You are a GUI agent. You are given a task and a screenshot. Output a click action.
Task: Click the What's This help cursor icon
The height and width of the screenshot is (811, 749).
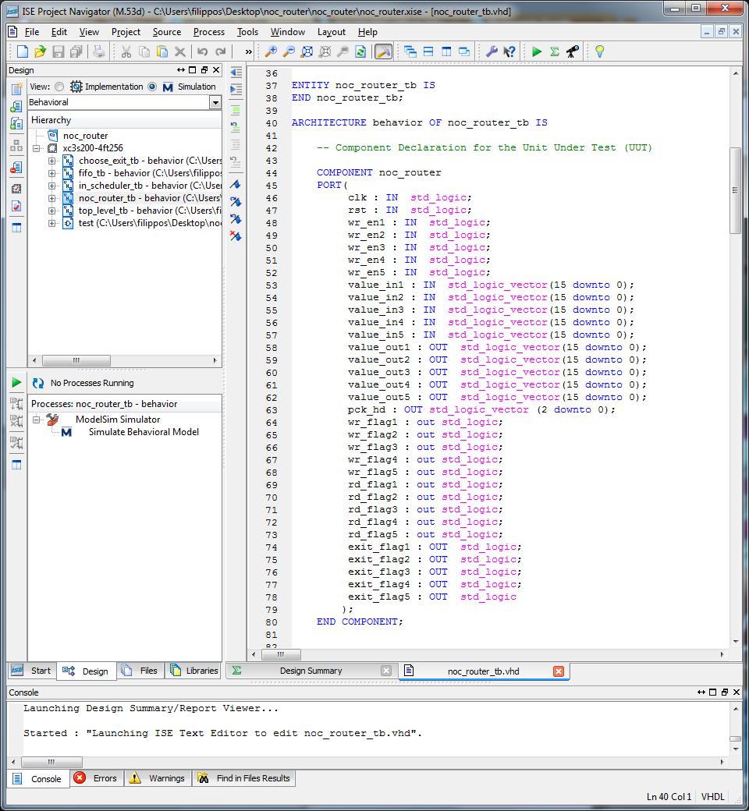click(509, 51)
